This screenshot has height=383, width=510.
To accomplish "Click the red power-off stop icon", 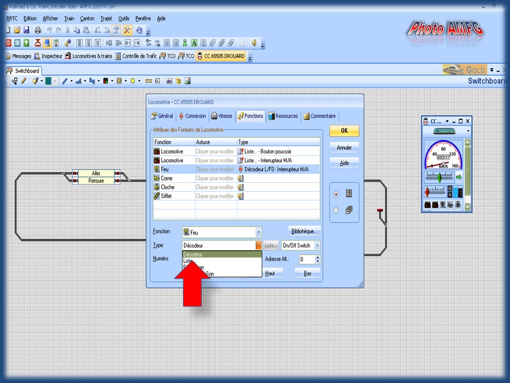I will tap(8, 43).
